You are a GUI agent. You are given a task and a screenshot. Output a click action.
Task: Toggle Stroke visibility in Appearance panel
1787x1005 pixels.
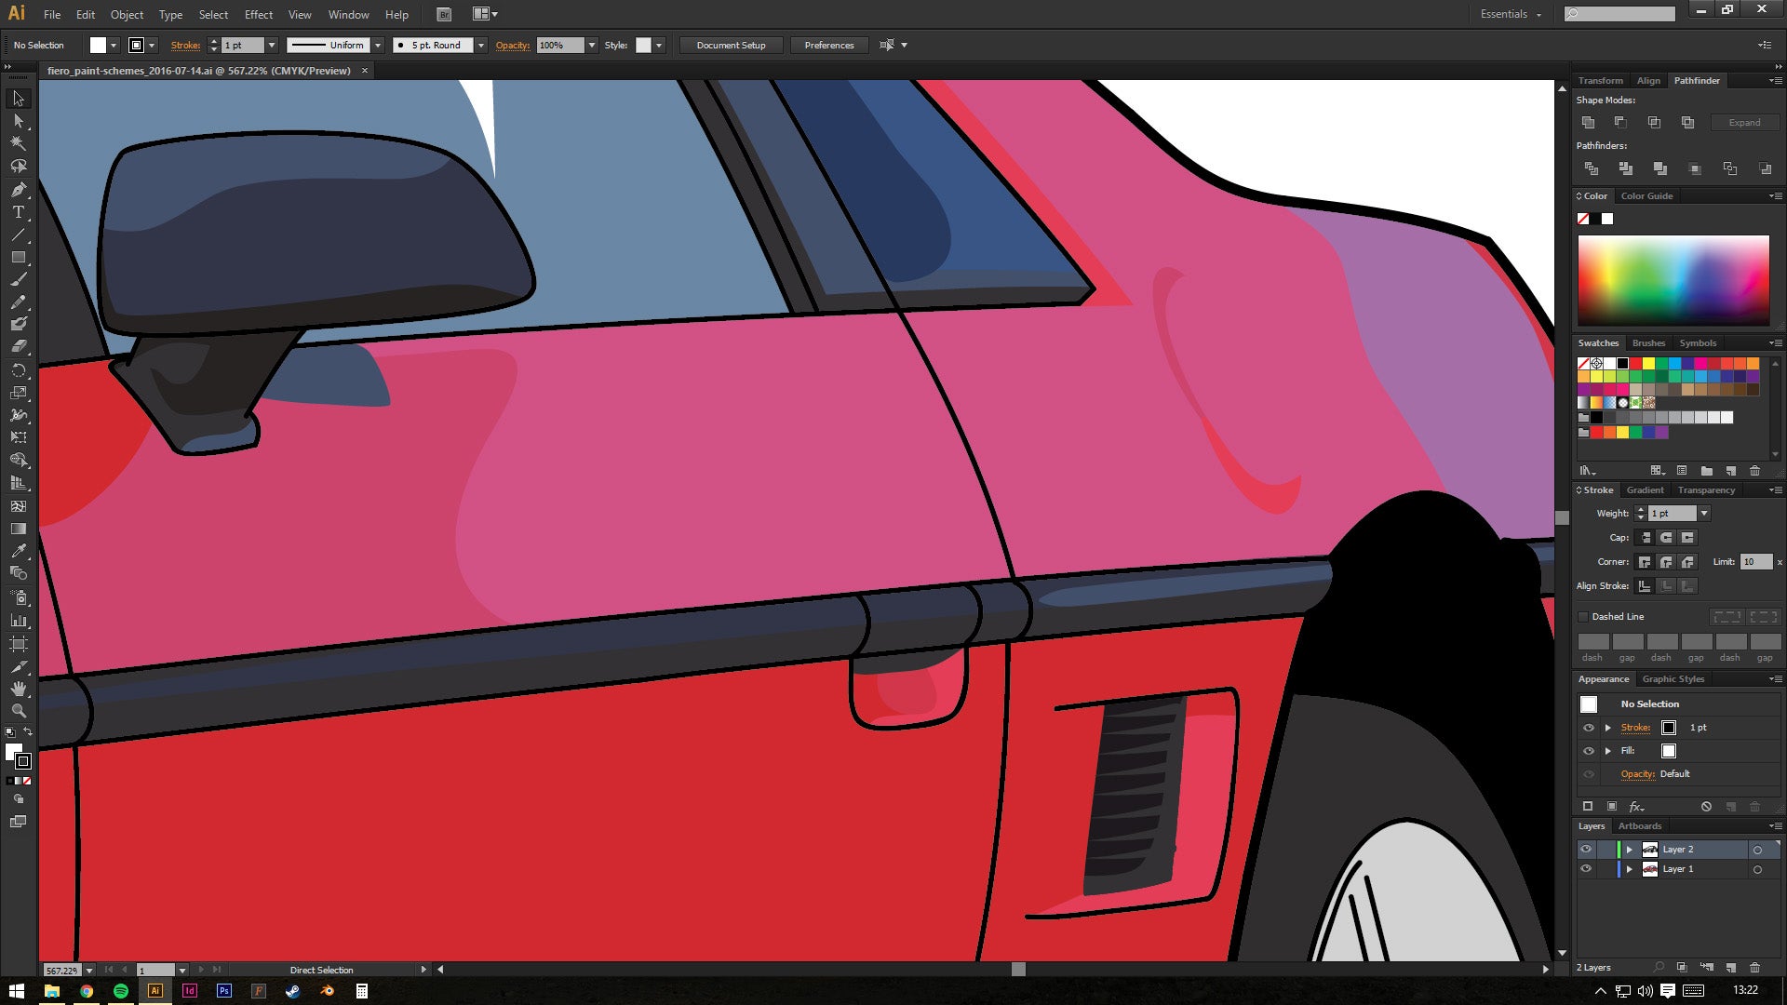point(1589,728)
